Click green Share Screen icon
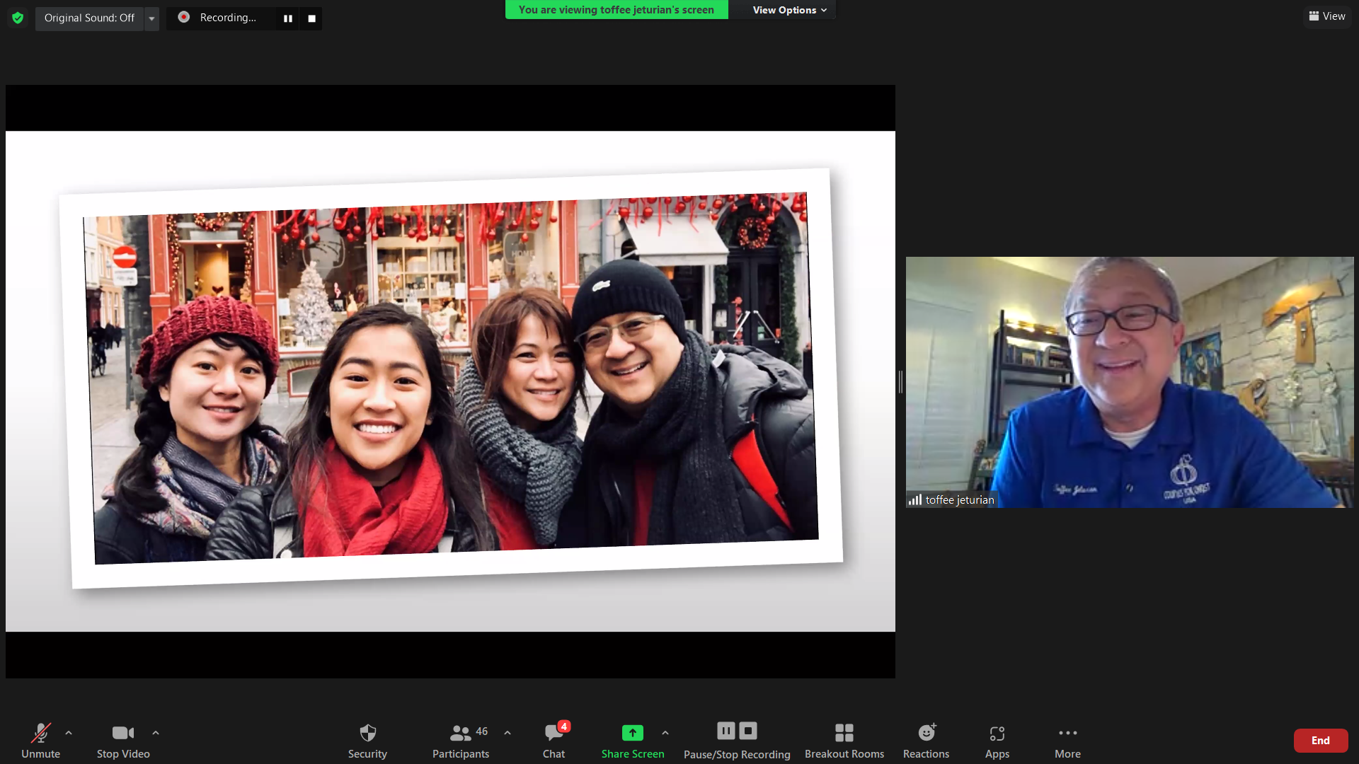Viewport: 1359px width, 764px height. 633,733
